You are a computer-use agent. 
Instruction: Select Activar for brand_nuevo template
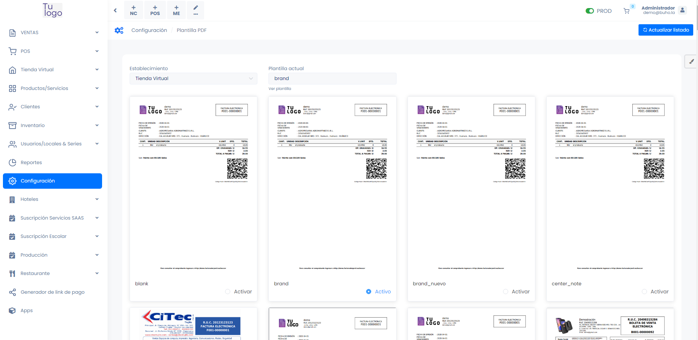(x=506, y=292)
